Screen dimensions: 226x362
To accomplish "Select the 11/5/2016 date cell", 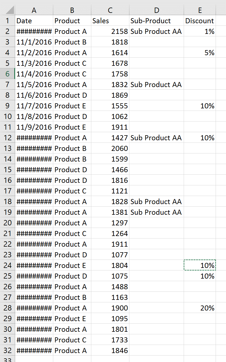I will pyautogui.click(x=34, y=85).
